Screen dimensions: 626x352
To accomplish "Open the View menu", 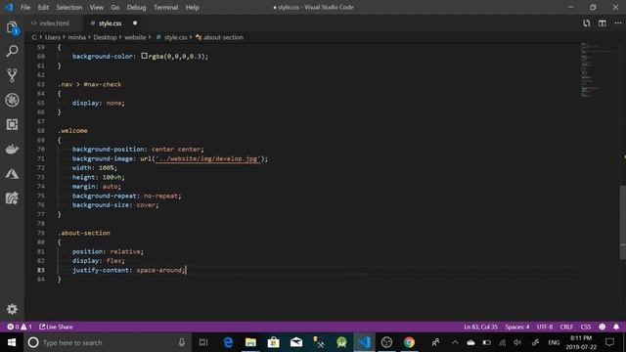I will tap(96, 7).
